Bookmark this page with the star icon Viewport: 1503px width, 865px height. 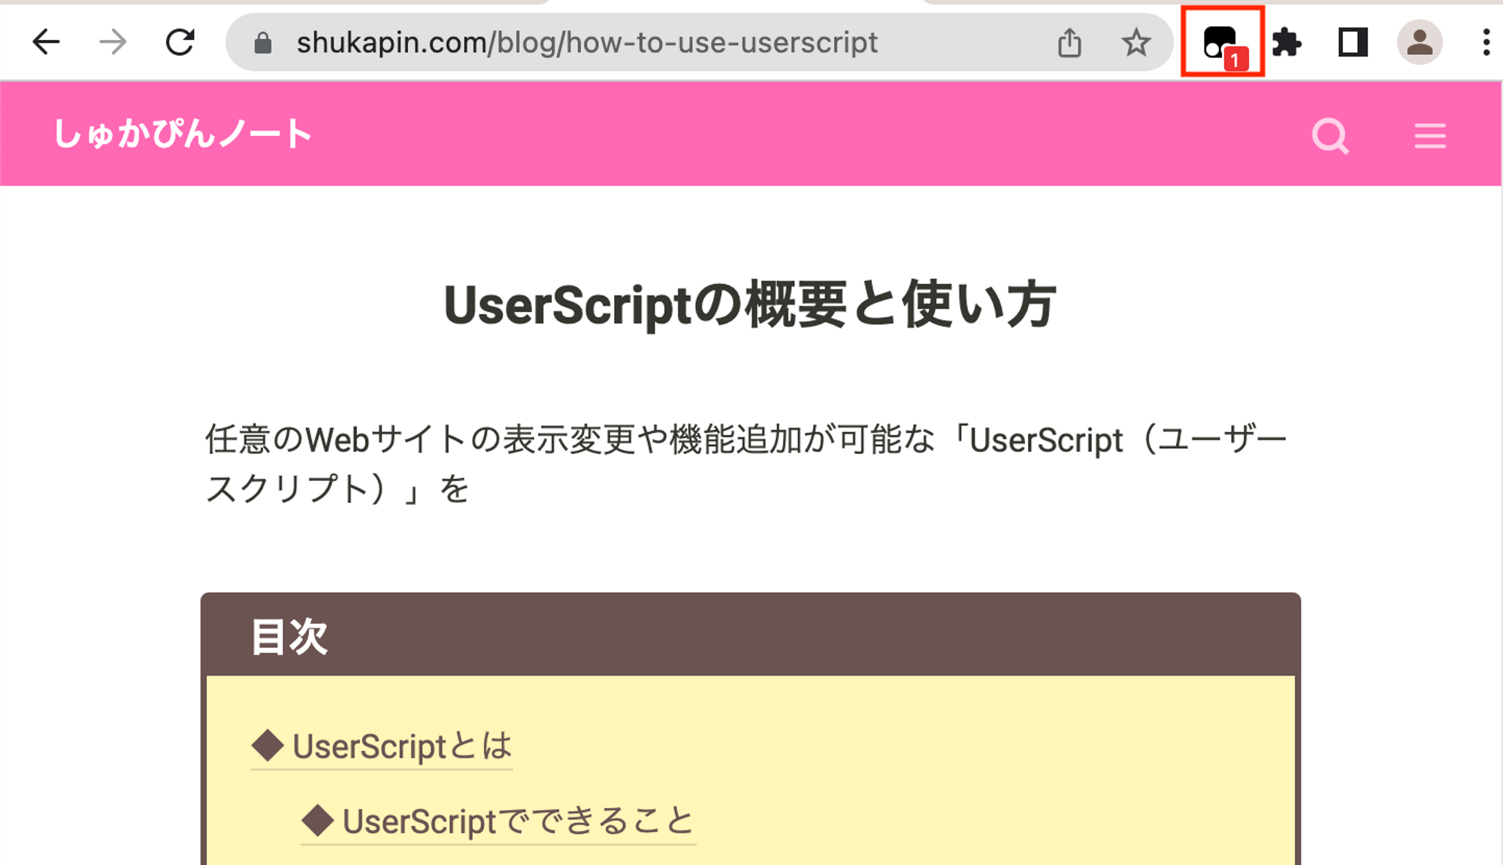click(x=1136, y=43)
